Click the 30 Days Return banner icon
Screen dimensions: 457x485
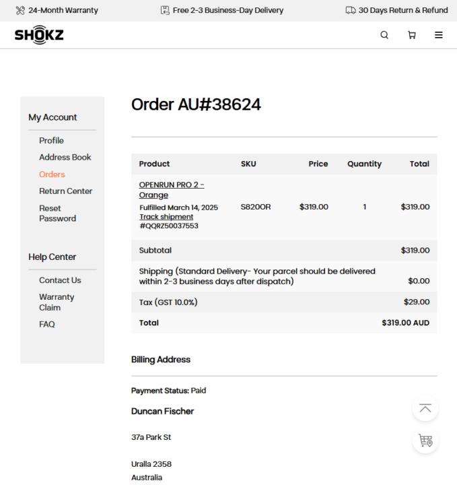click(350, 10)
